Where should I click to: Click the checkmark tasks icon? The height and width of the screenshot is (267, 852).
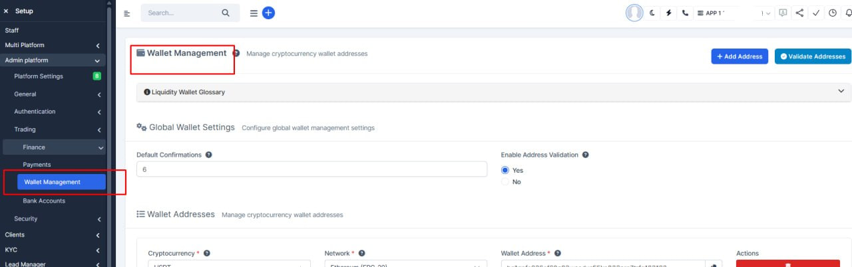(x=816, y=13)
